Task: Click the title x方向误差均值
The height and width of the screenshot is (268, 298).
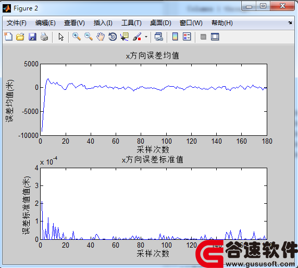Action: coord(153,56)
